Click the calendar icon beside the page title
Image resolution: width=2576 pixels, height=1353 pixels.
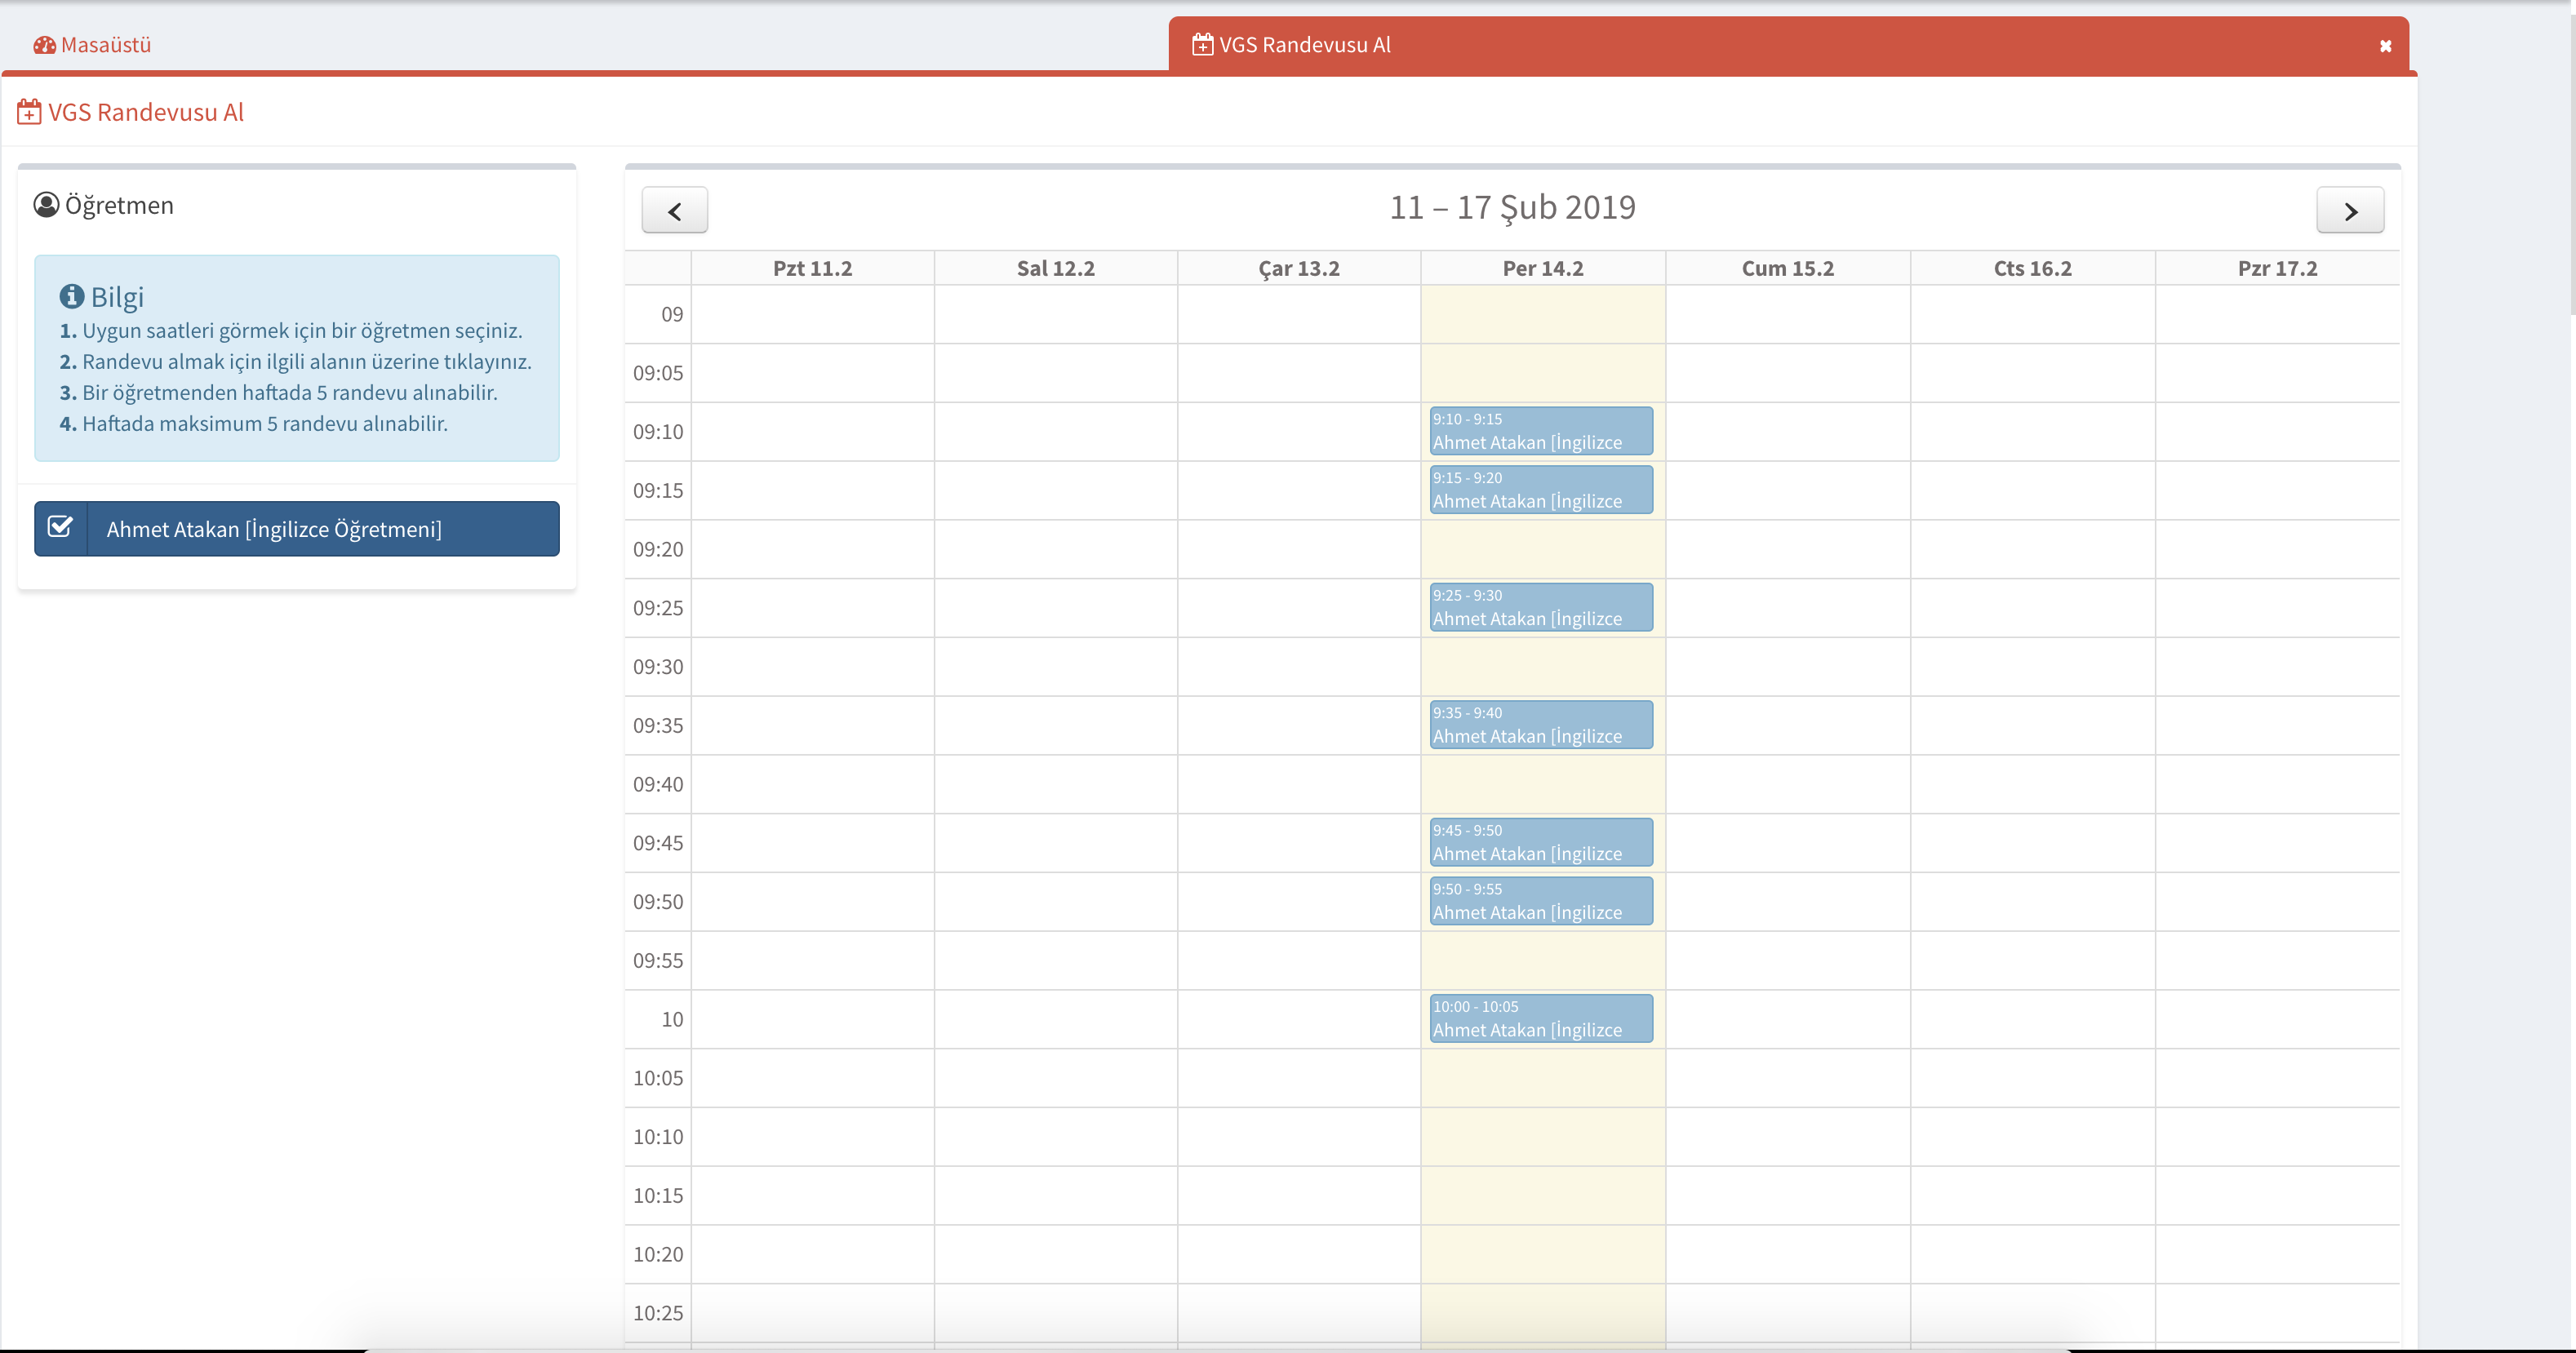[x=29, y=112]
